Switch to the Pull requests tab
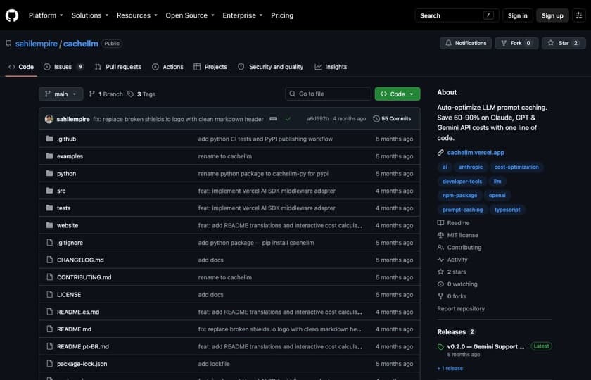The width and height of the screenshot is (591, 380). click(118, 67)
